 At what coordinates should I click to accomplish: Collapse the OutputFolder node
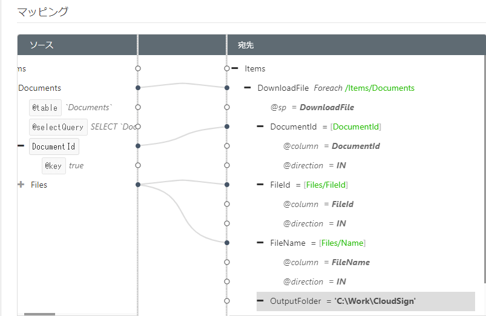point(260,301)
